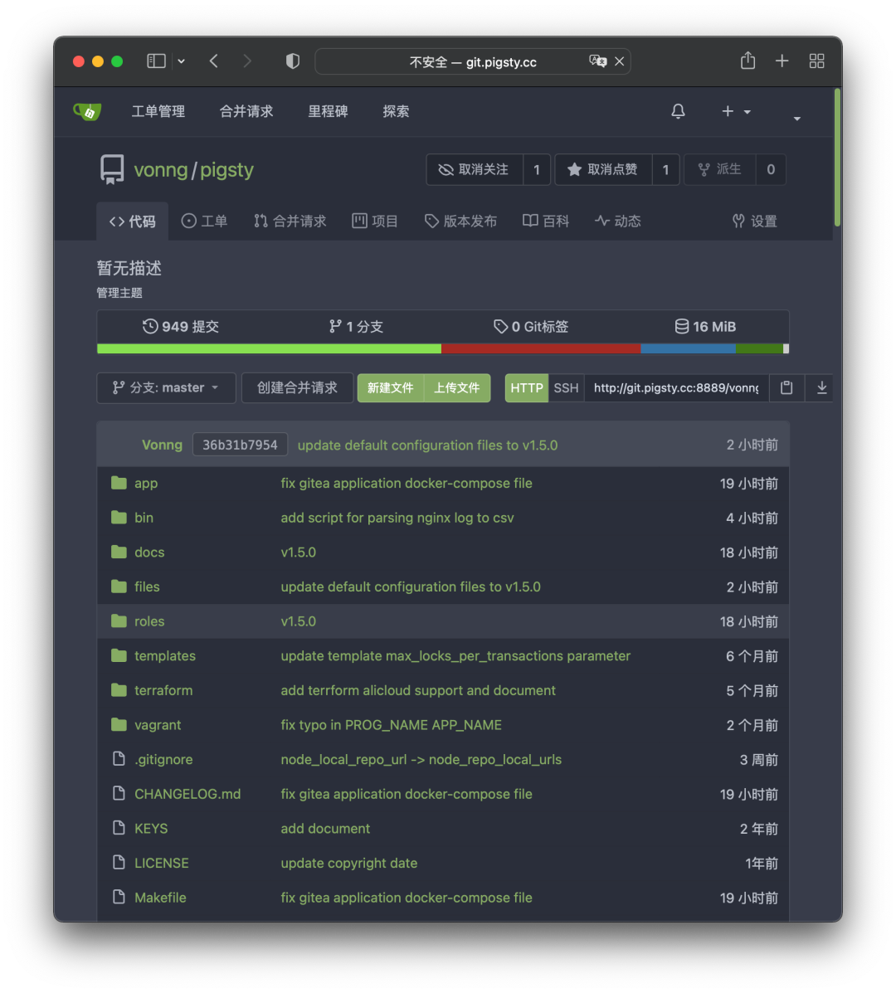Click the privacy shield icon
Screen dimensions: 896x993
(292, 61)
